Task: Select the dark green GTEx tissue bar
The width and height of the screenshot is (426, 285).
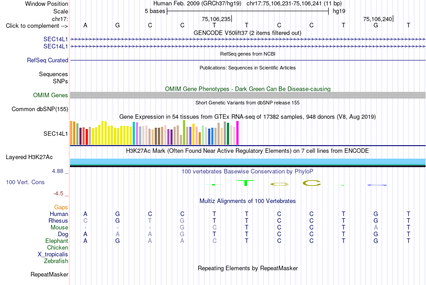Action: click(x=228, y=134)
